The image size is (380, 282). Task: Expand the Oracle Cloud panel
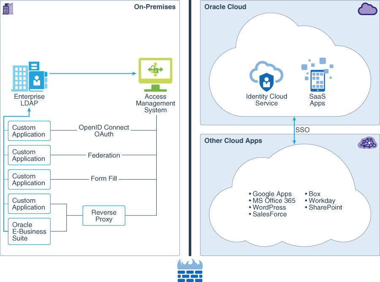[x=290, y=63]
